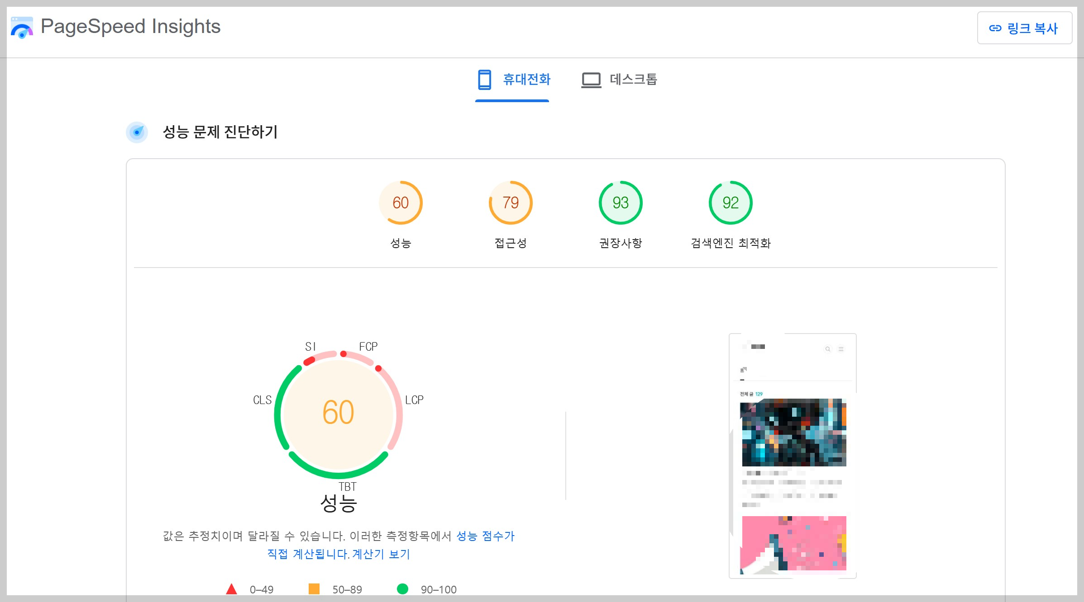The image size is (1084, 602).
Task: Click the mobile phone icon in the tab
Action: (484, 80)
